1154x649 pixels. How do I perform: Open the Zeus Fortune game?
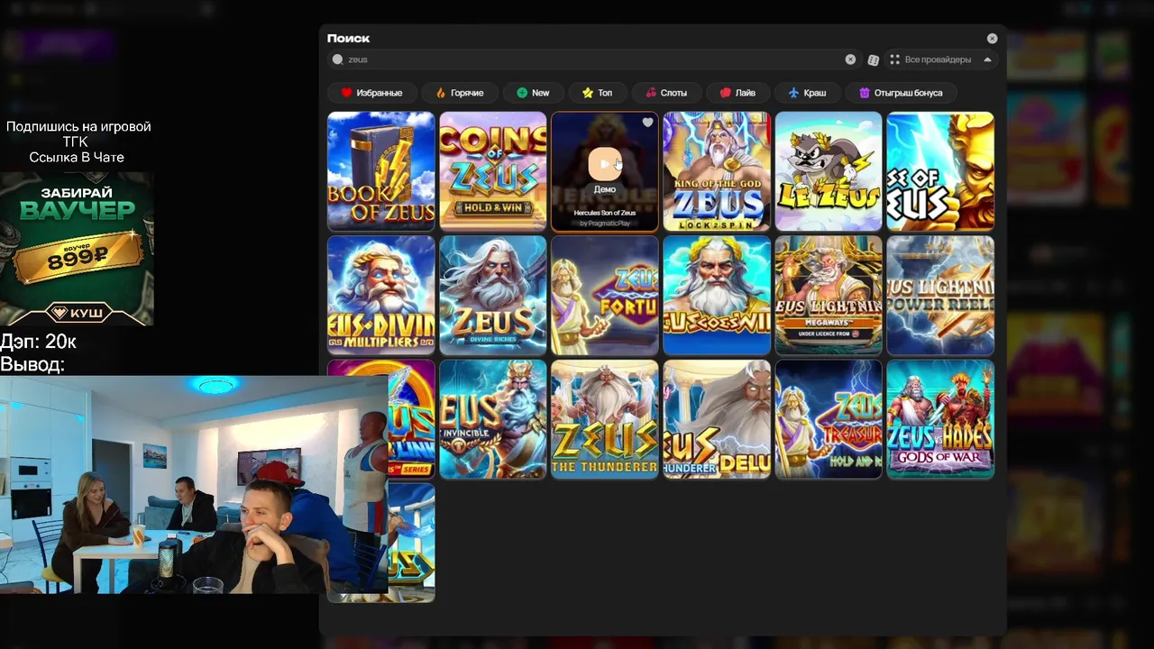605,296
